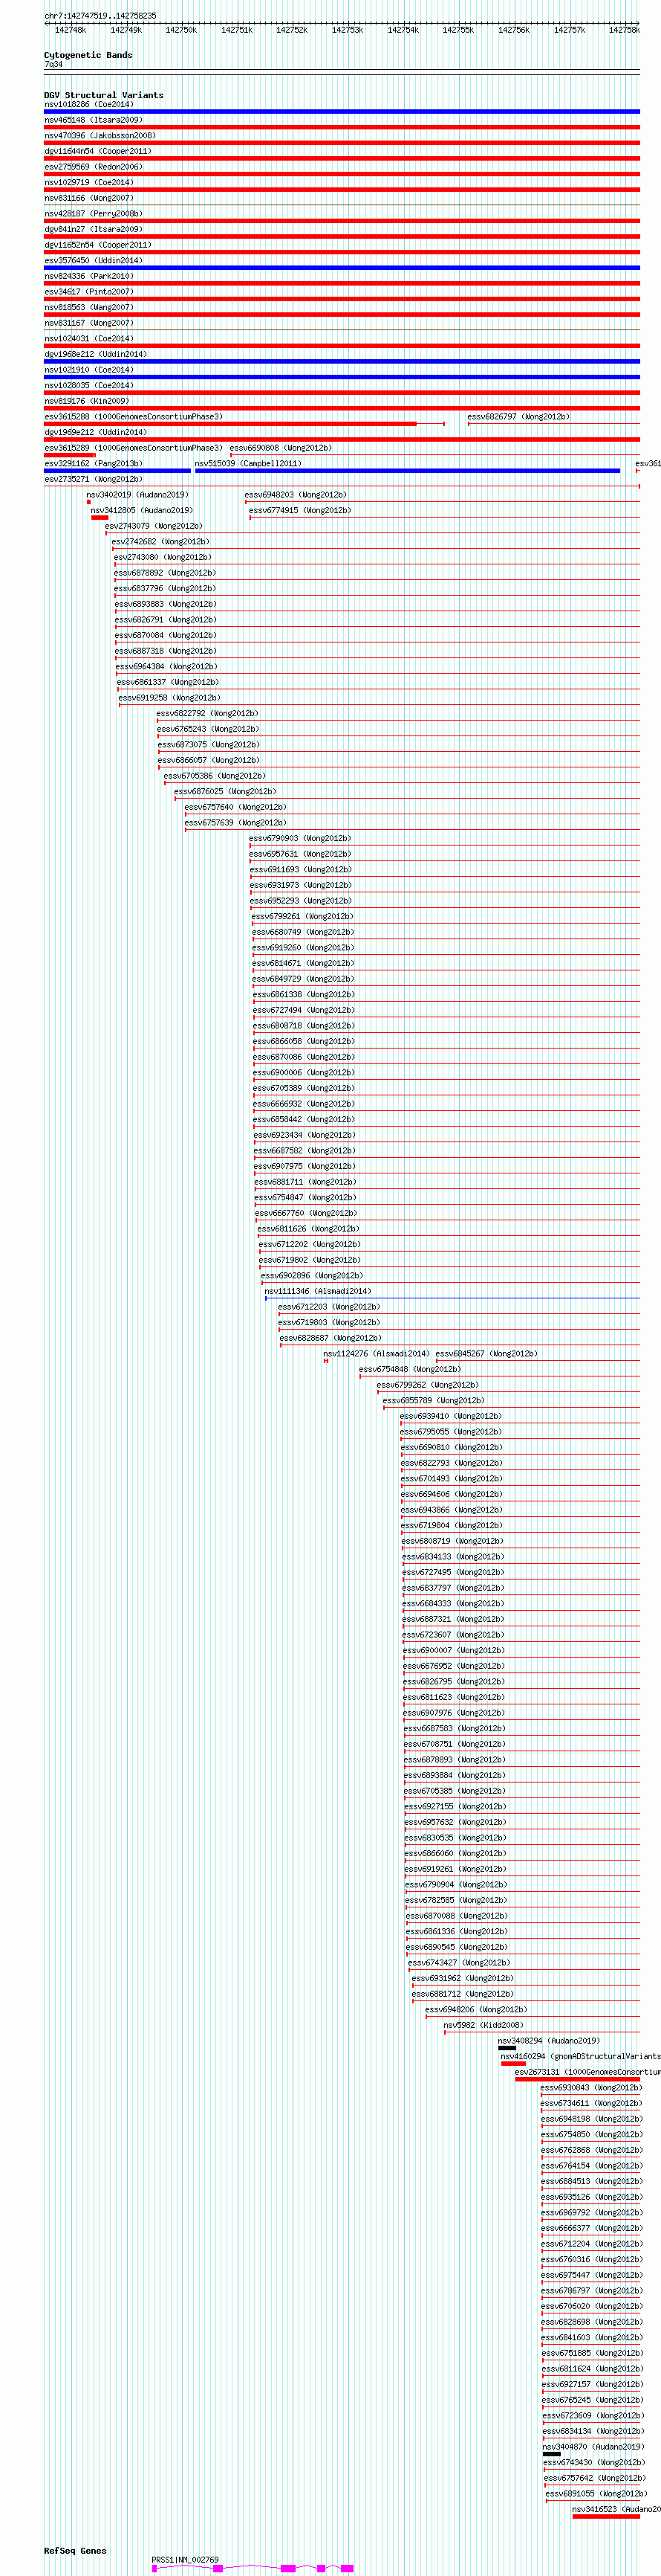The image size is (661, 2576).
Task: Click essv6690808 (Wong2012b) label
Action: [x=281, y=448]
